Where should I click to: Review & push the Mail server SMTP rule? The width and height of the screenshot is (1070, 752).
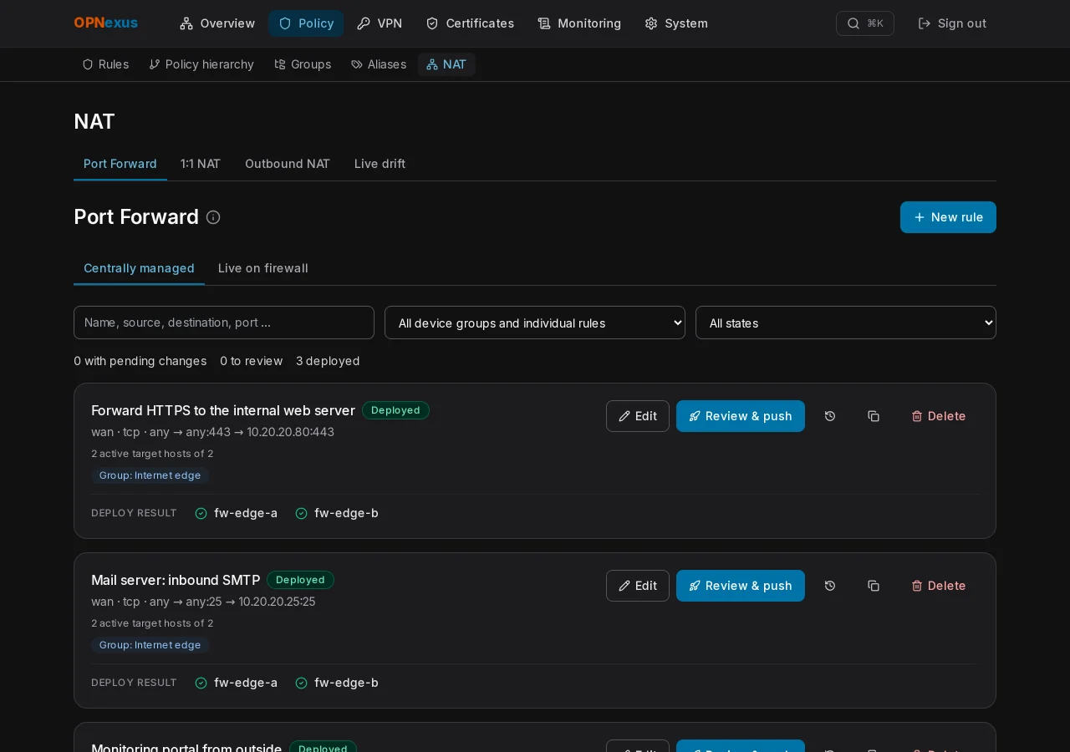[x=741, y=586]
